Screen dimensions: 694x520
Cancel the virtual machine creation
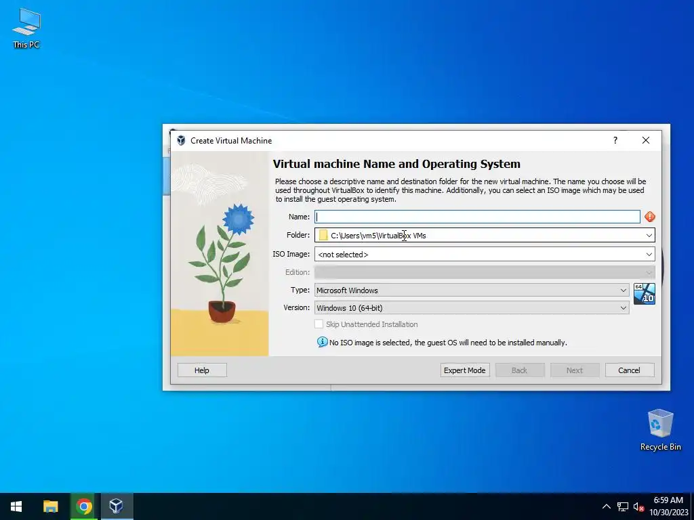click(x=630, y=370)
